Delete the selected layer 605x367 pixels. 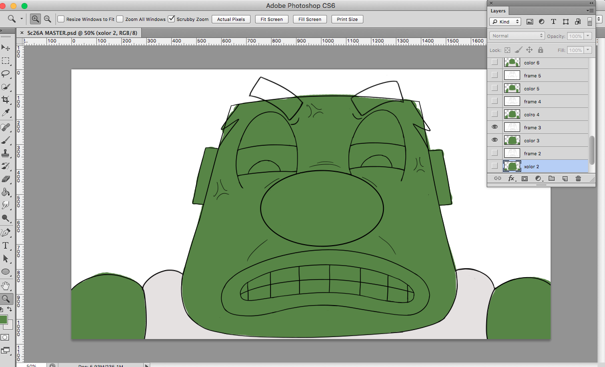pos(579,178)
